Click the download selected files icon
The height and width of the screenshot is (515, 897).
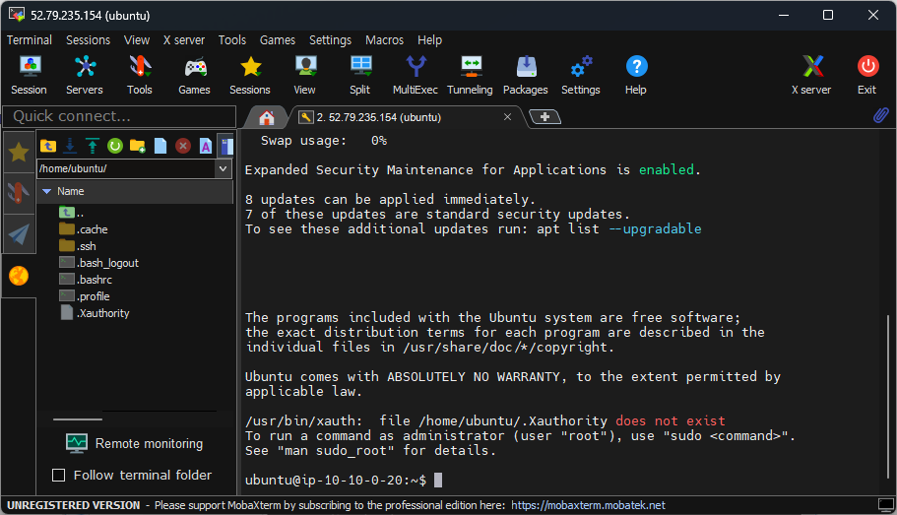coord(70,146)
